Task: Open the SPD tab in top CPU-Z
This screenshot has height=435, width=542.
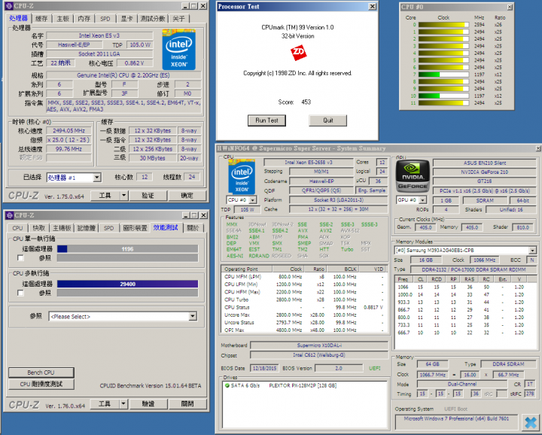Action: (x=105, y=19)
